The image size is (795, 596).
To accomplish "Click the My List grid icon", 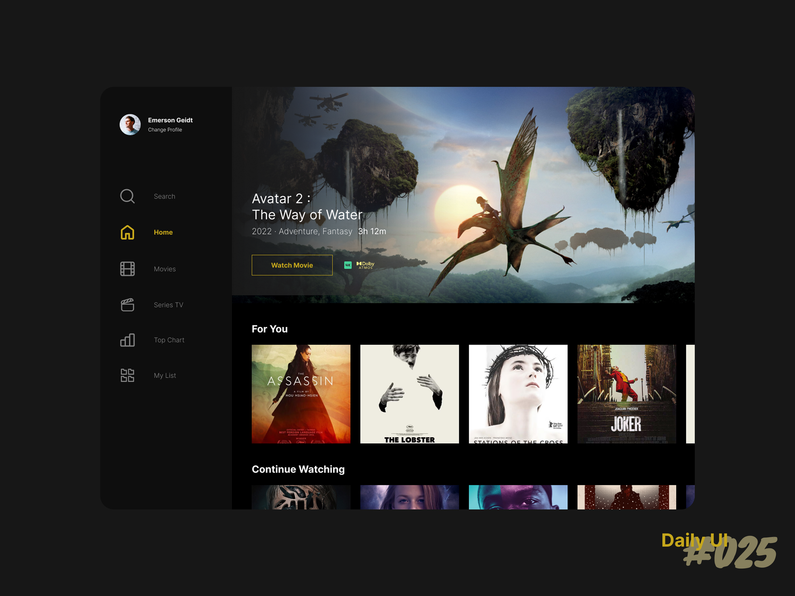I will point(127,375).
